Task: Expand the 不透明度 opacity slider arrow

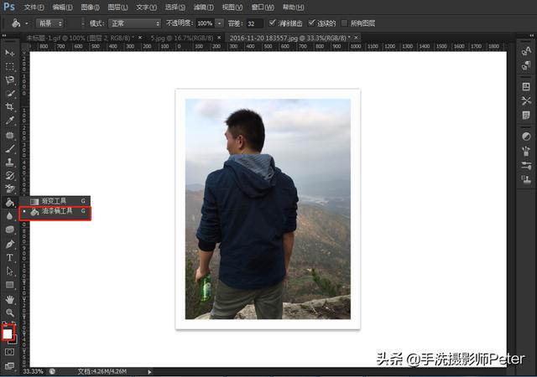Action: tap(220, 23)
